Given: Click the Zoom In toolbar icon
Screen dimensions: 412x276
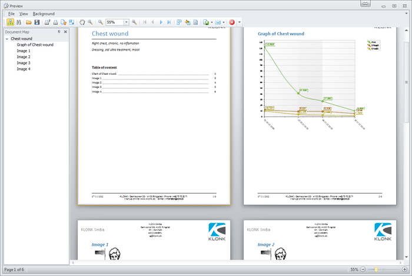Looking at the screenshot, I should click(x=134, y=22).
